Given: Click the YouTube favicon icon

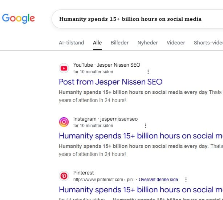Looking at the screenshot, I should [64, 68].
